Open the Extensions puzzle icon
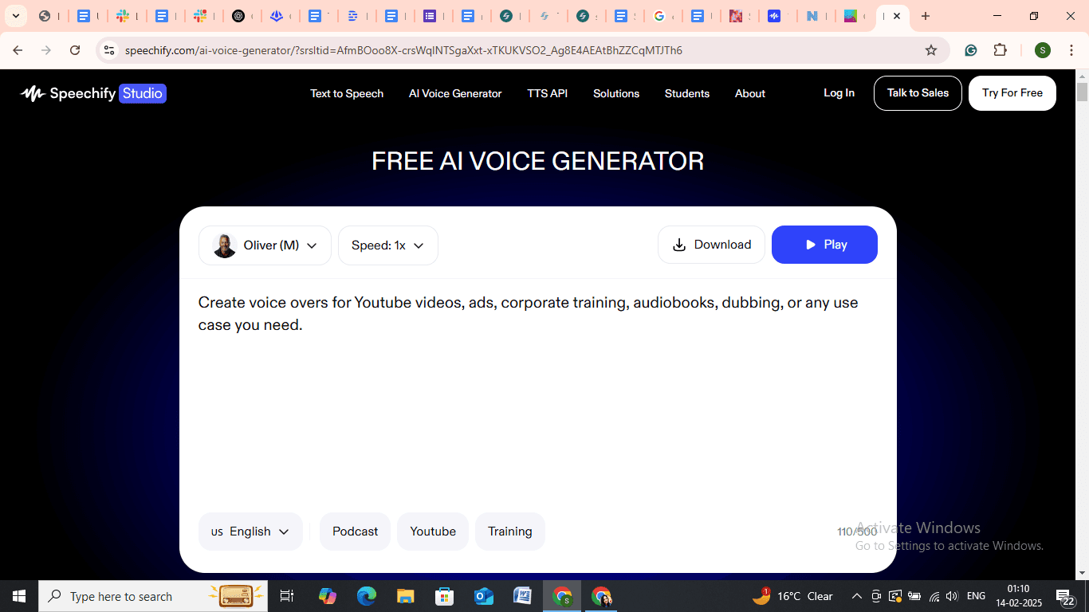 pyautogui.click(x=1001, y=50)
